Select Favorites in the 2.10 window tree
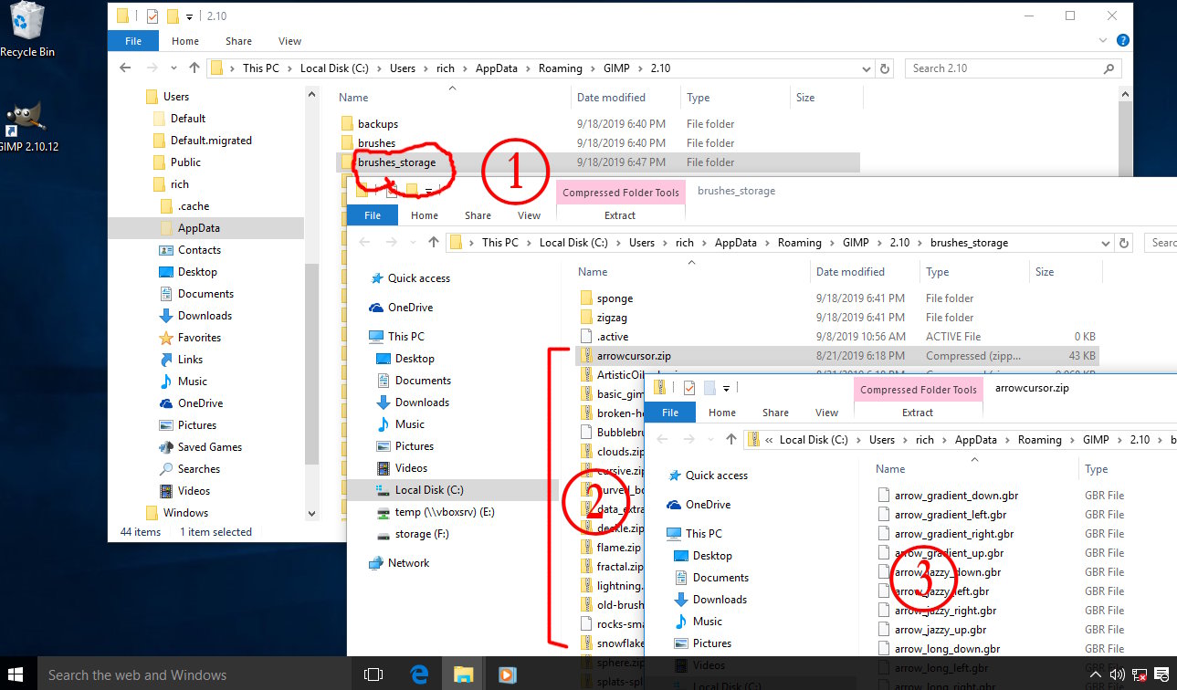Image resolution: width=1177 pixels, height=690 pixels. click(x=199, y=338)
